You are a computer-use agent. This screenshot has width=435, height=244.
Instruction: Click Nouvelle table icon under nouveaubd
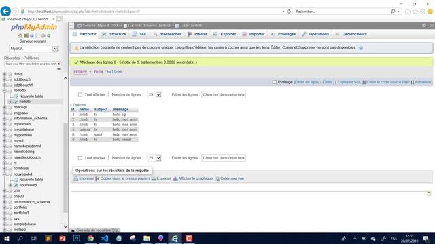click(x=16, y=180)
